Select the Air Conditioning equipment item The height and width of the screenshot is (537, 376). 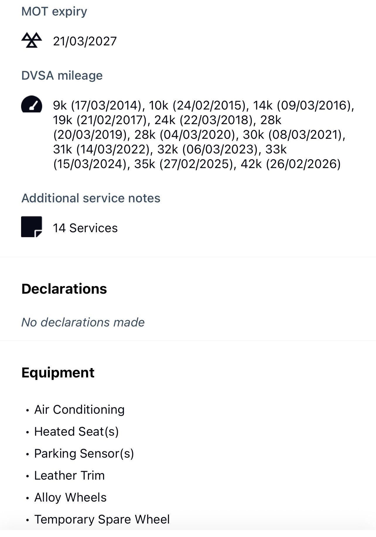[79, 410]
